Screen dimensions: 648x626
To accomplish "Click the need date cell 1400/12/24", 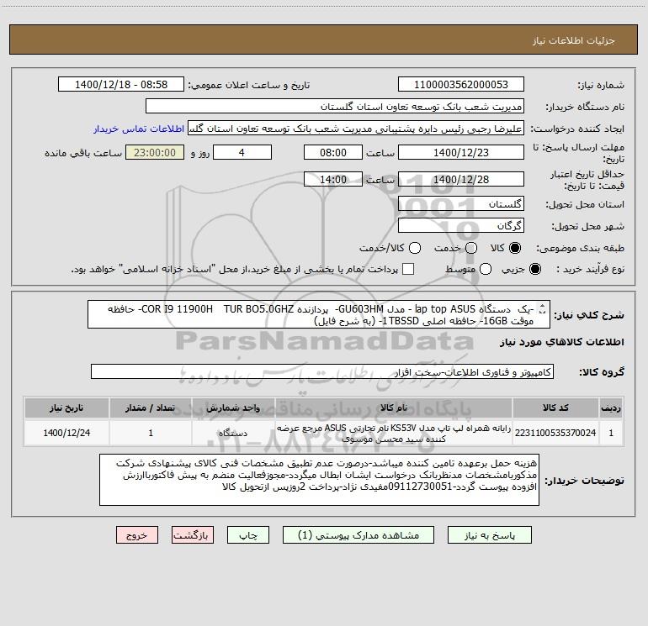I will click(66, 433).
